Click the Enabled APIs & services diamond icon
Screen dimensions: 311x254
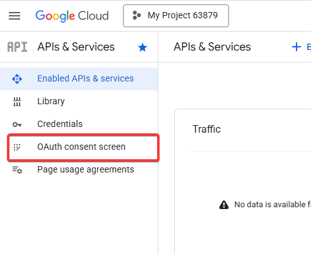pyautogui.click(x=17, y=79)
